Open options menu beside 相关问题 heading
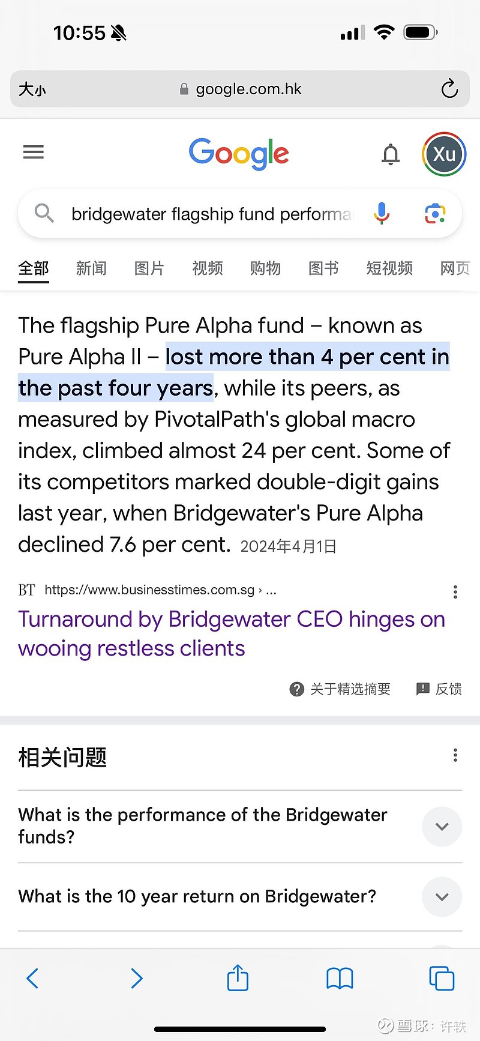The image size is (480, 1041). (x=455, y=755)
